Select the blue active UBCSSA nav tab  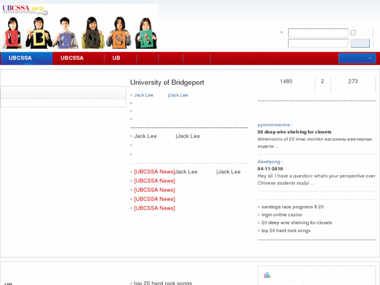[x=27, y=58]
